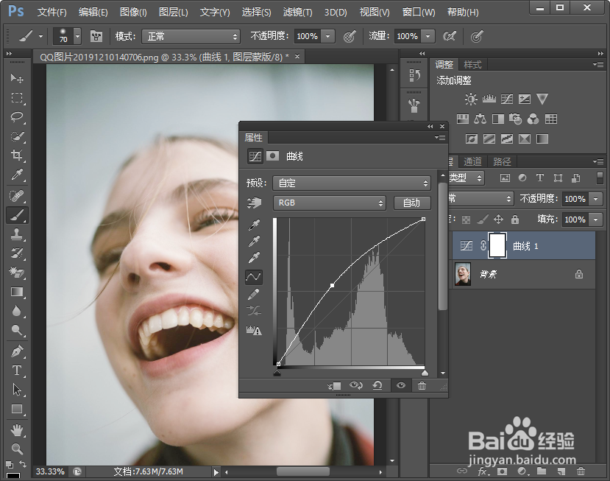Select the Hand tool
Screen dimensions: 610x481
pyautogui.click(x=16, y=429)
